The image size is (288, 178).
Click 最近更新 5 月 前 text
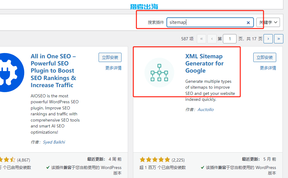click(x=259, y=159)
